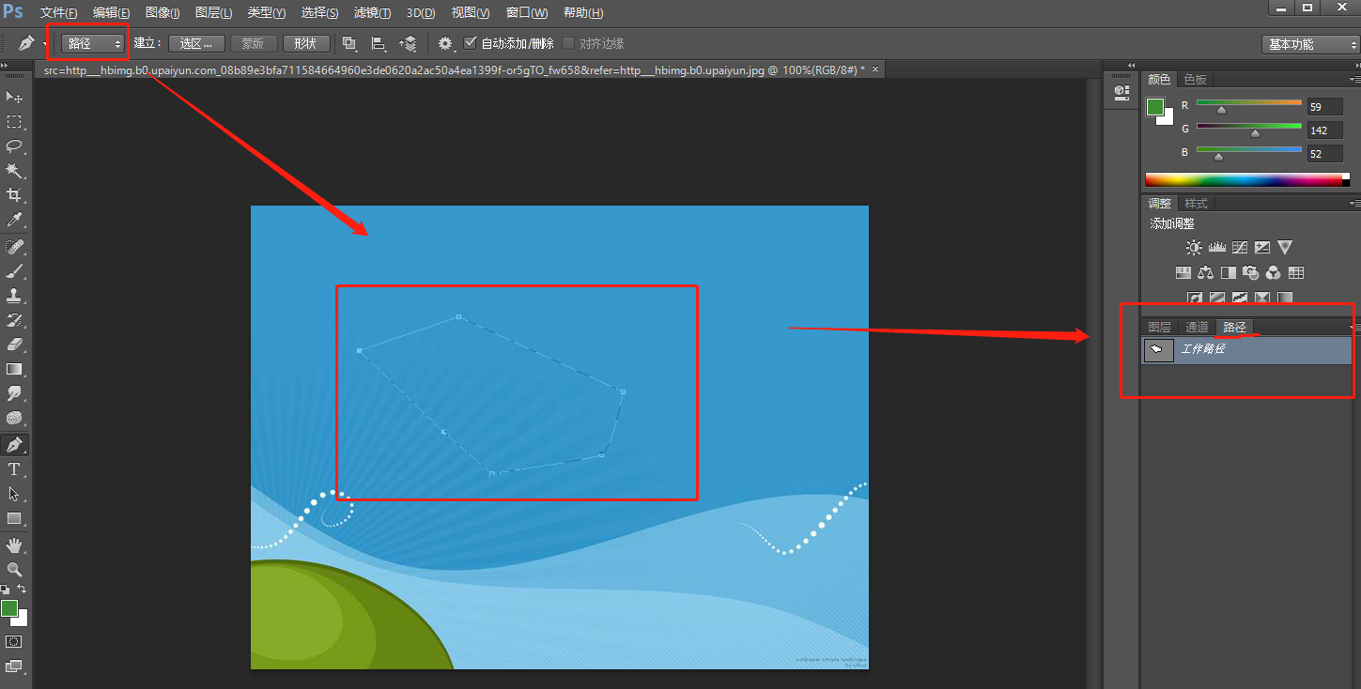Select the Horizontal Type tool
Viewport: 1361px width, 689px height.
click(x=15, y=469)
